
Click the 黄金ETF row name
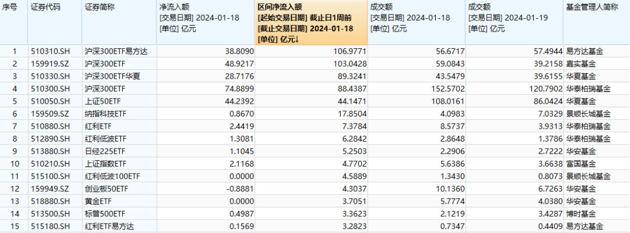coord(99,200)
